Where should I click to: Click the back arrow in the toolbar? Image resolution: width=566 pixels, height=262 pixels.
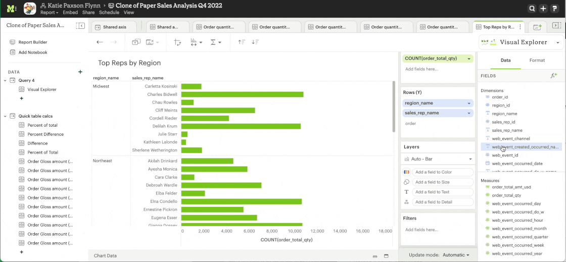tap(100, 42)
